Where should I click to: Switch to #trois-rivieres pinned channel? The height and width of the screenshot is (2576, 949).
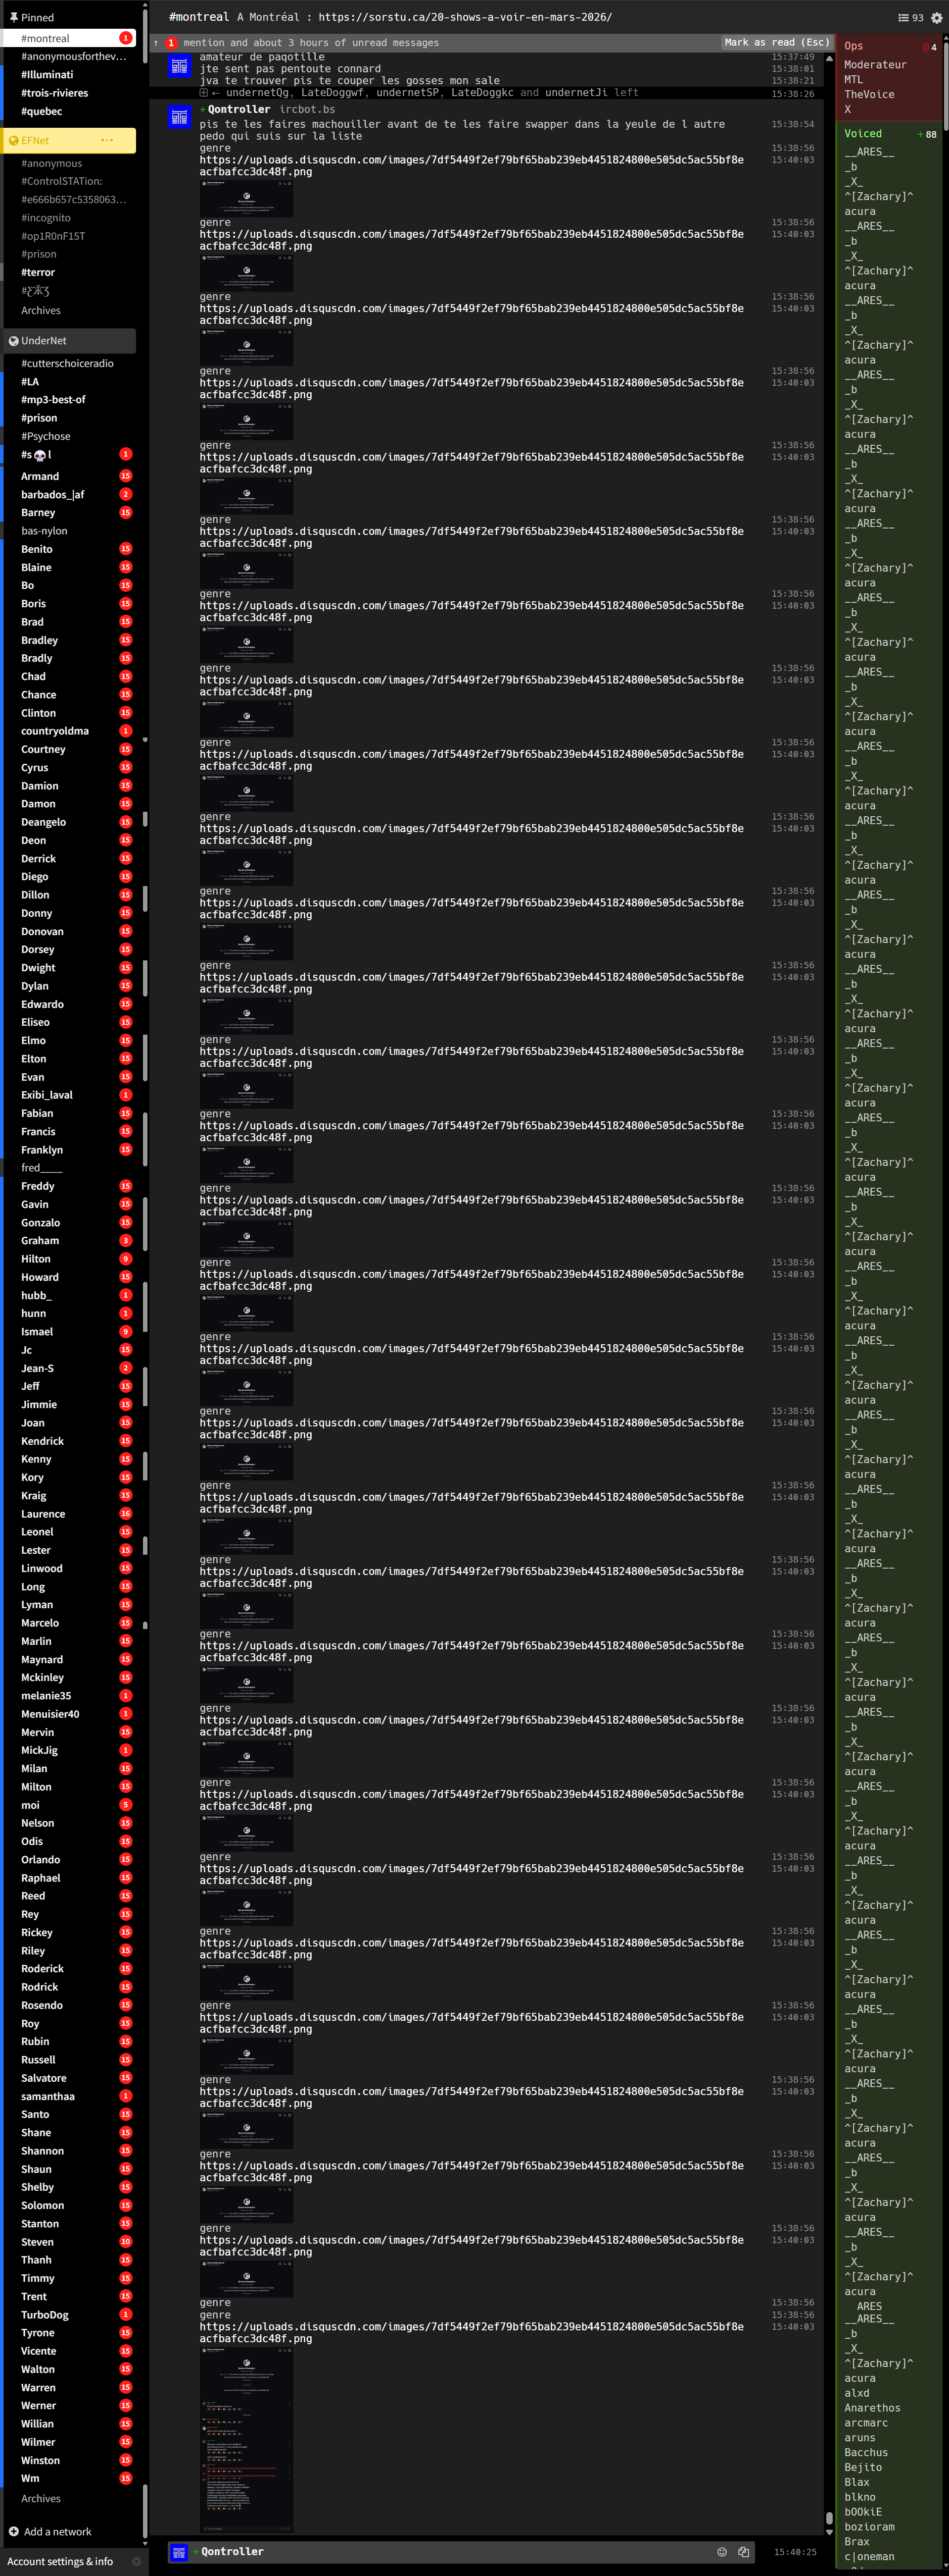[x=54, y=93]
